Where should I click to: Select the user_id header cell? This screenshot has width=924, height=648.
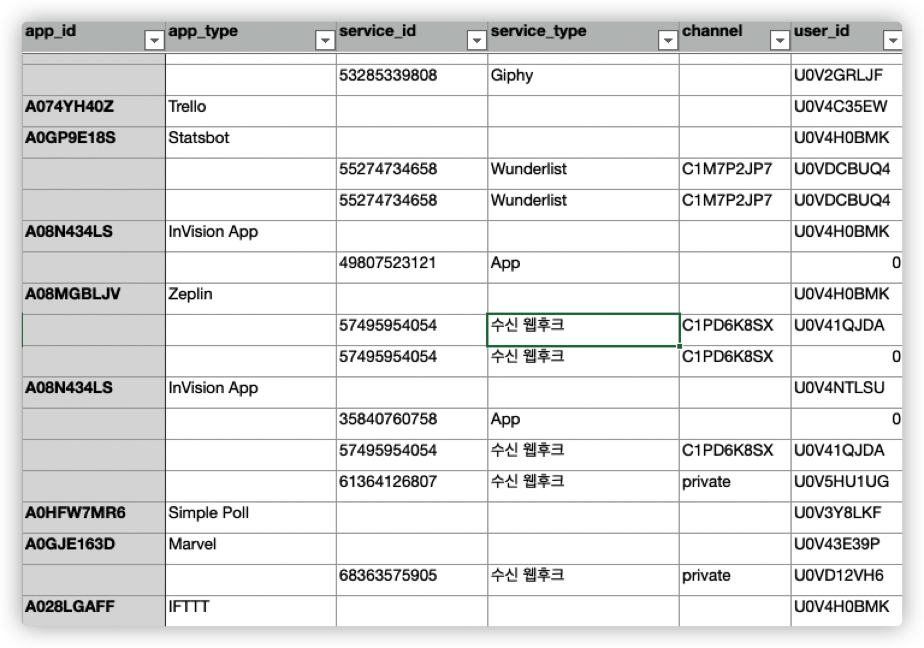tap(847, 37)
